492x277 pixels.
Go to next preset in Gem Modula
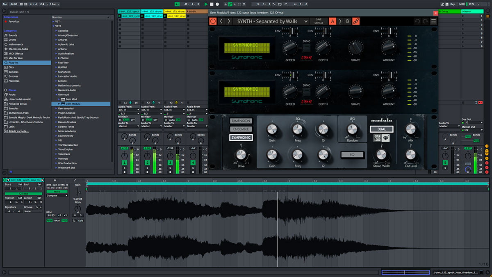point(229,21)
